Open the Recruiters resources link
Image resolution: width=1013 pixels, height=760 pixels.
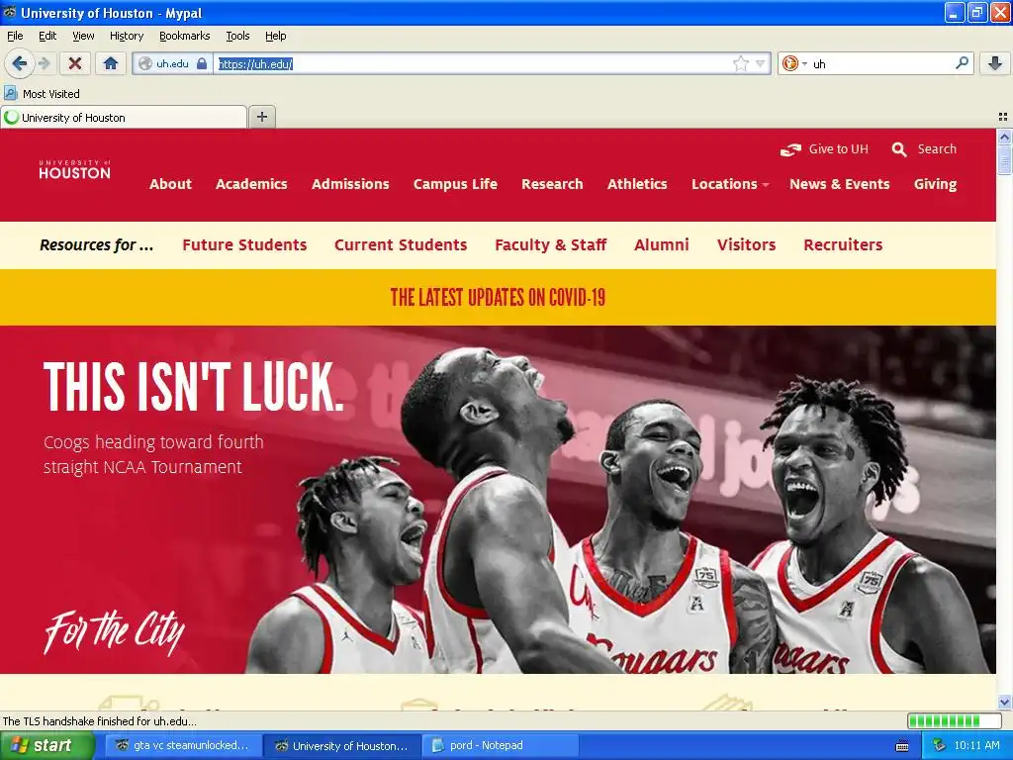pos(843,245)
